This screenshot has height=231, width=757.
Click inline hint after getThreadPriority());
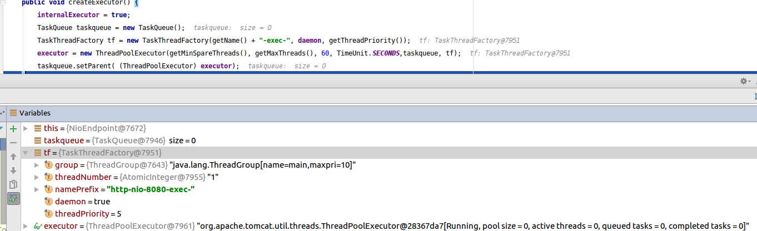[x=469, y=41]
